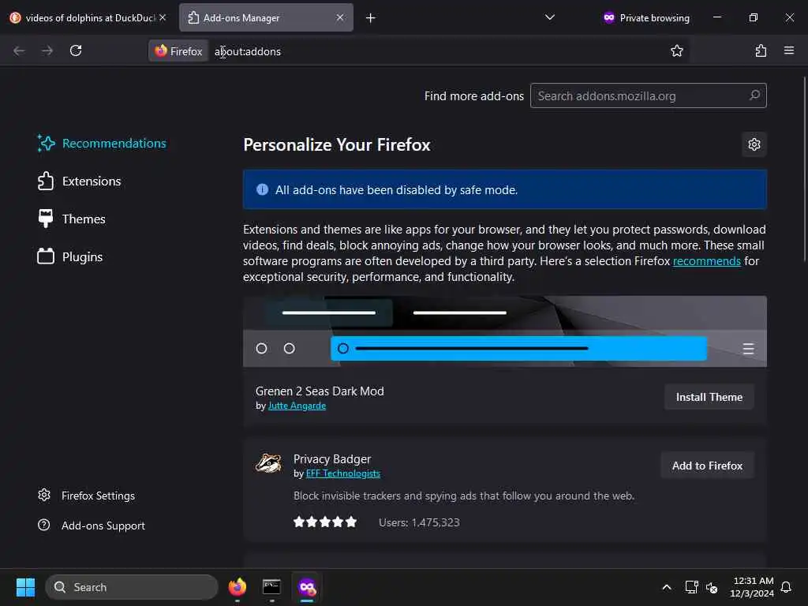Follow the 'recommends' hyperlink

click(706, 261)
